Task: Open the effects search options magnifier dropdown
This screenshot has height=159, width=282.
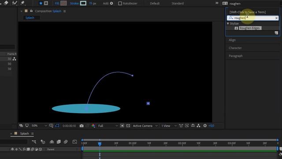Action: tap(231, 18)
